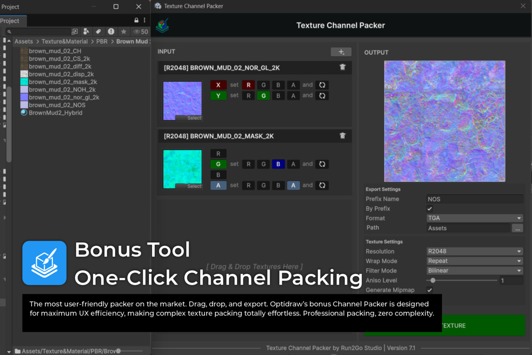Open Search by Type filter in Project
This screenshot has width=532, height=355.
click(86, 32)
